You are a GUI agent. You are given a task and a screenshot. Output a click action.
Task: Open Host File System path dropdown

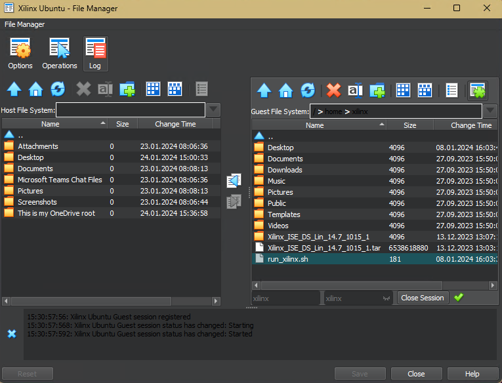pos(213,110)
